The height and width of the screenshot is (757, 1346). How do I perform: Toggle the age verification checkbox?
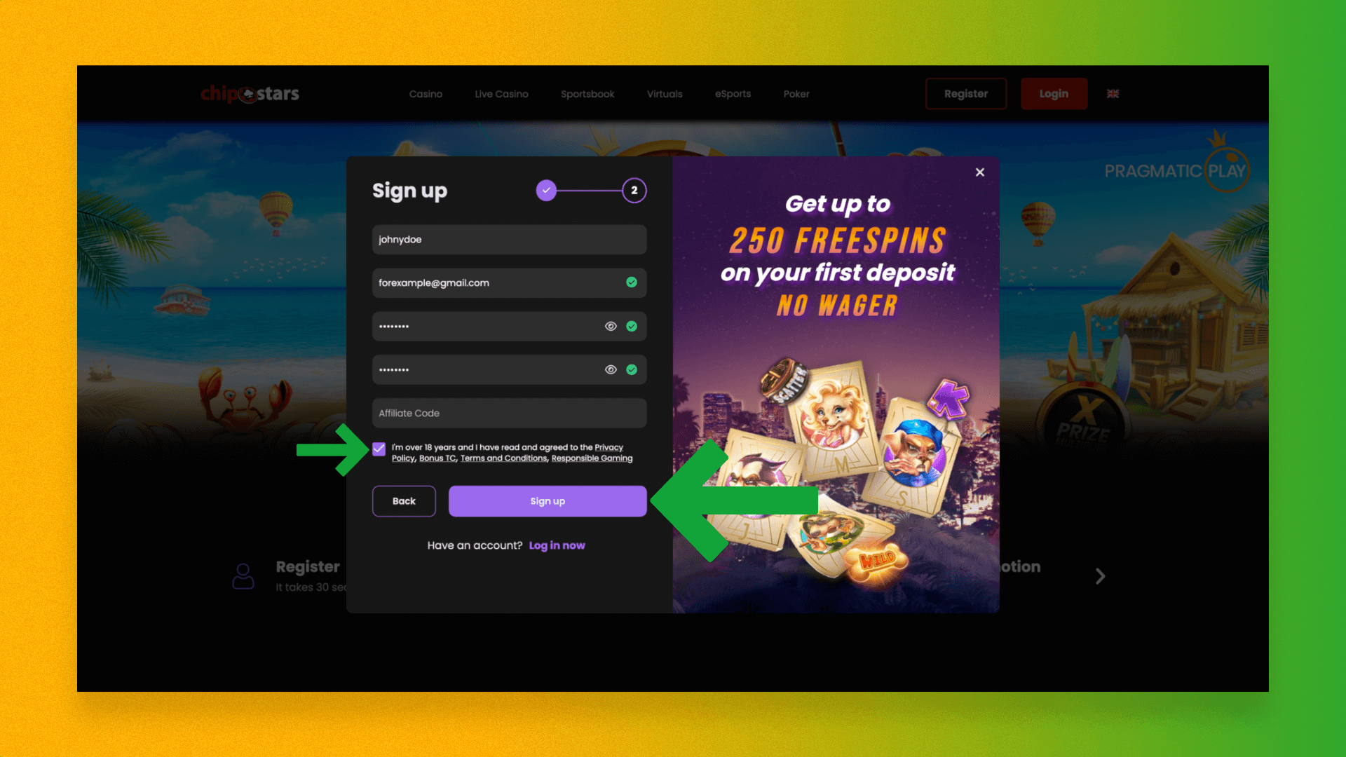pyautogui.click(x=379, y=449)
